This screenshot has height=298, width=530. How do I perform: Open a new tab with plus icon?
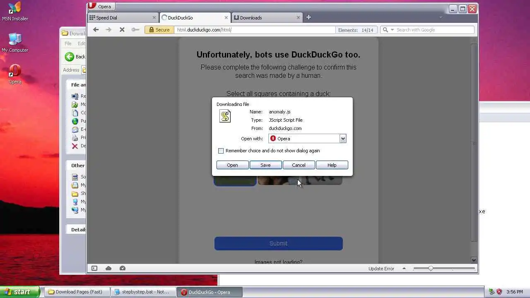point(308,17)
